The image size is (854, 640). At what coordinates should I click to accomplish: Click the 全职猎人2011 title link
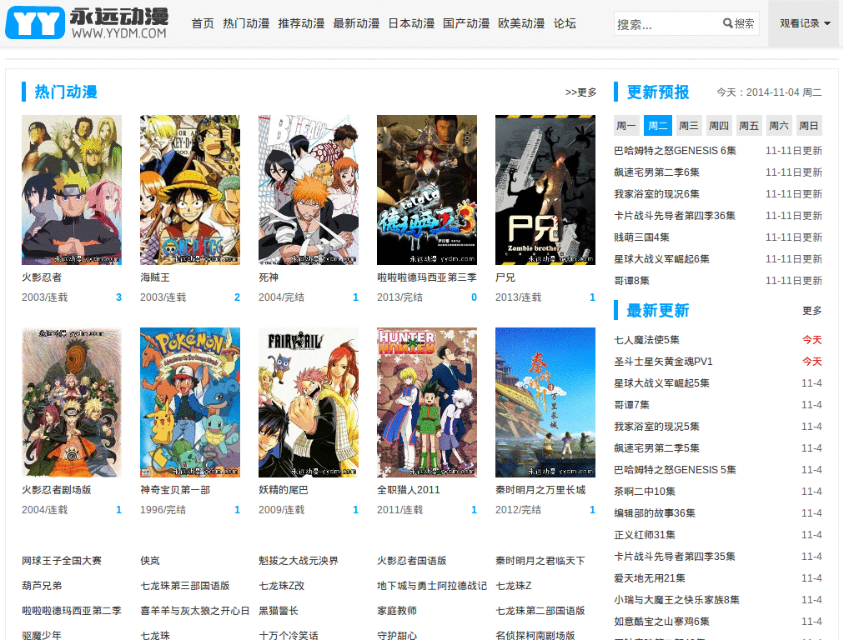409,490
